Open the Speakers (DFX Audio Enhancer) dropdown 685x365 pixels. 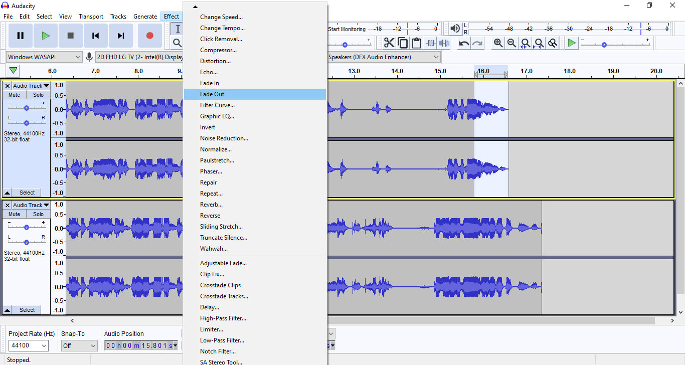pos(384,57)
